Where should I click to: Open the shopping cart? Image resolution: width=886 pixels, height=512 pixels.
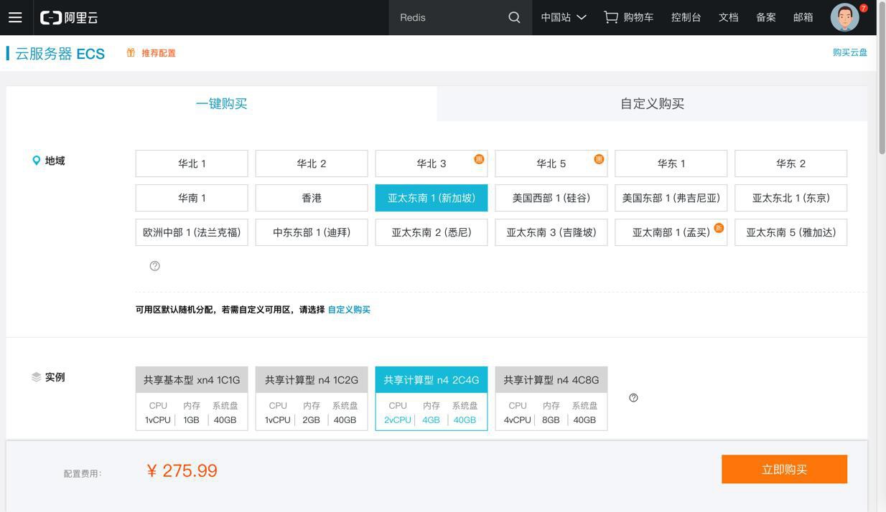pyautogui.click(x=629, y=17)
